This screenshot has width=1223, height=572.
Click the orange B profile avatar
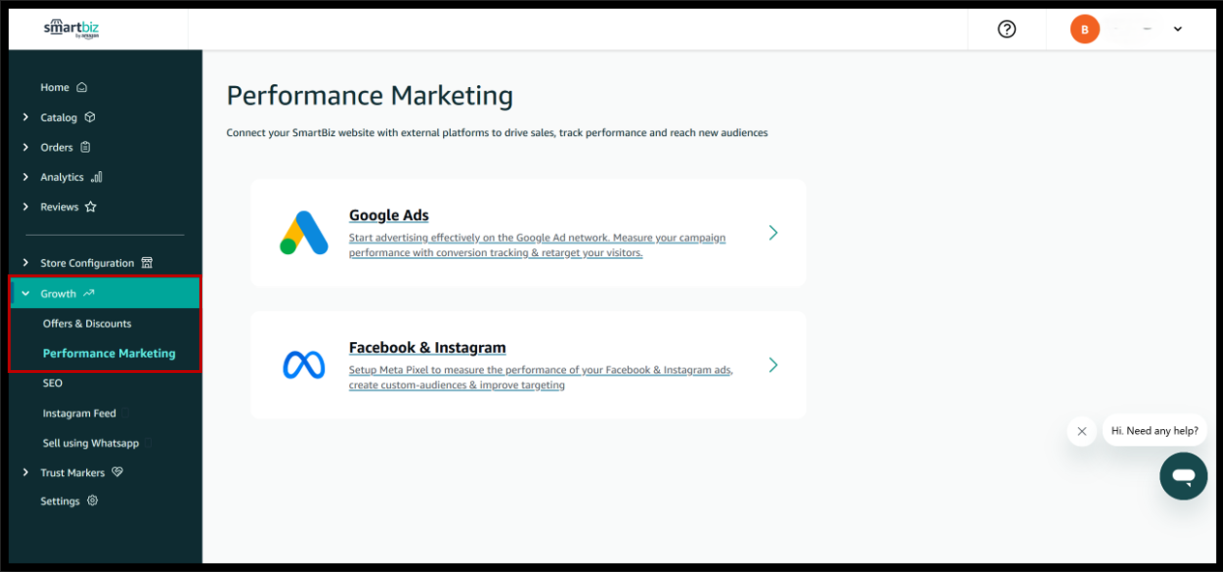click(1084, 29)
